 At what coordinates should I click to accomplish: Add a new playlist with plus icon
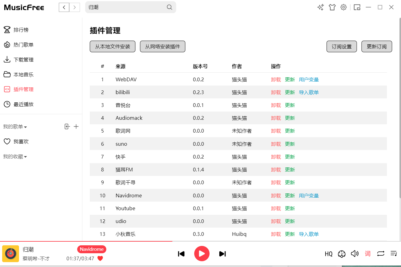click(x=76, y=126)
